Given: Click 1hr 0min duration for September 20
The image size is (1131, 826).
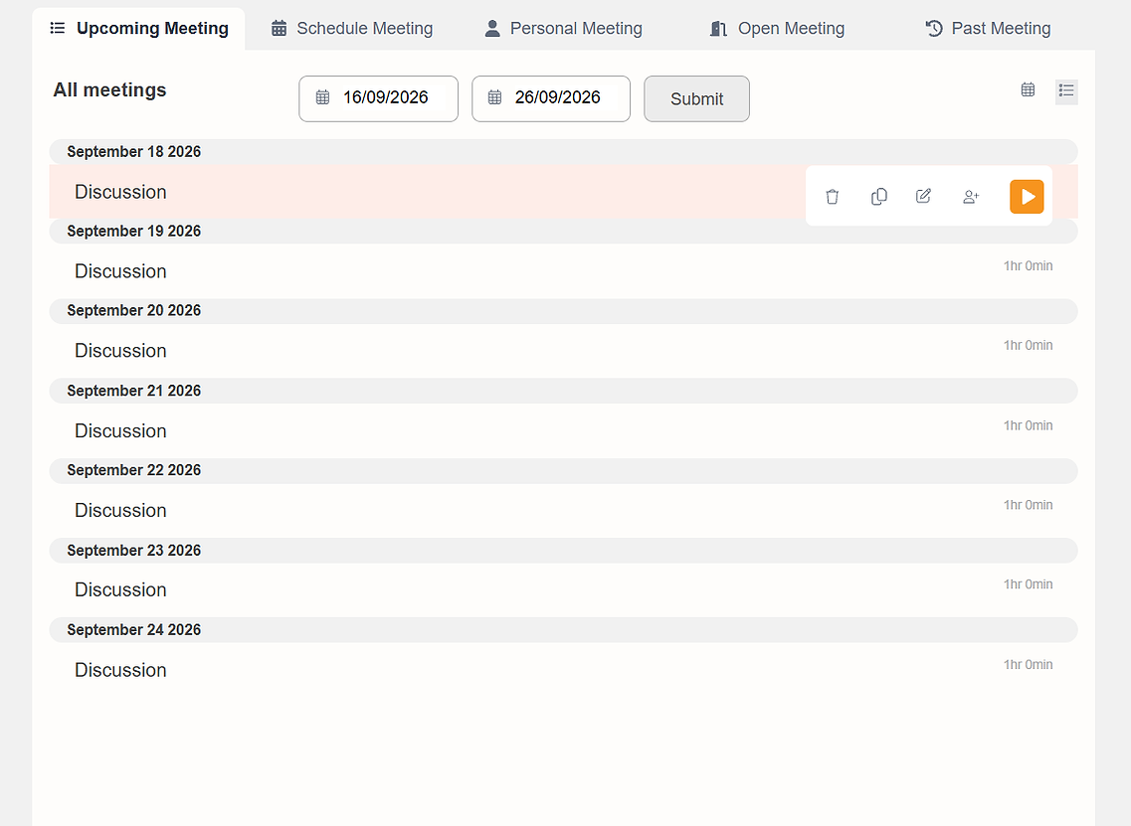Looking at the screenshot, I should (x=1028, y=345).
